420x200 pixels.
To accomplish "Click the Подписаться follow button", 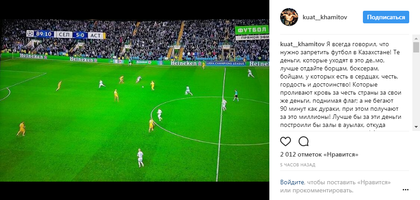I will [x=386, y=17].
